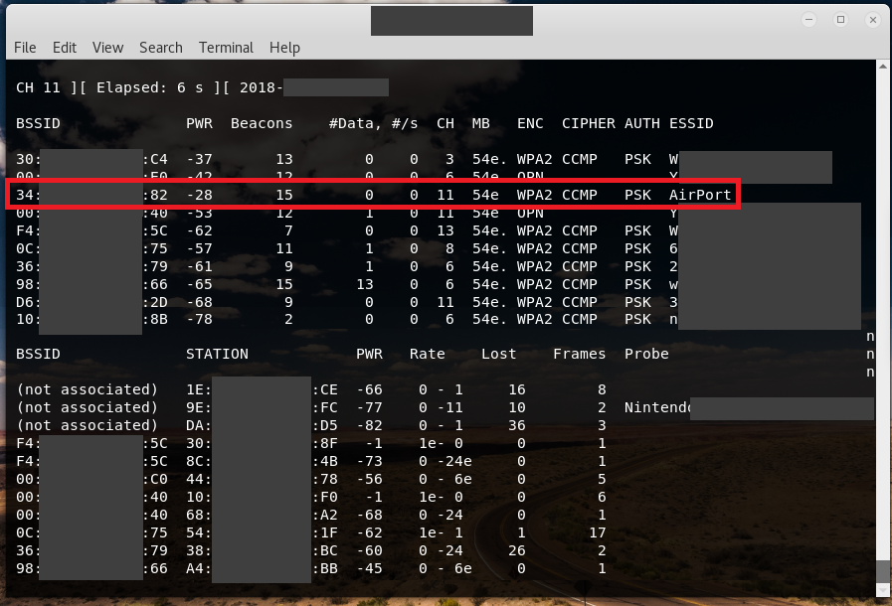Open the Search menu
The width and height of the screenshot is (892, 606).
click(x=161, y=48)
